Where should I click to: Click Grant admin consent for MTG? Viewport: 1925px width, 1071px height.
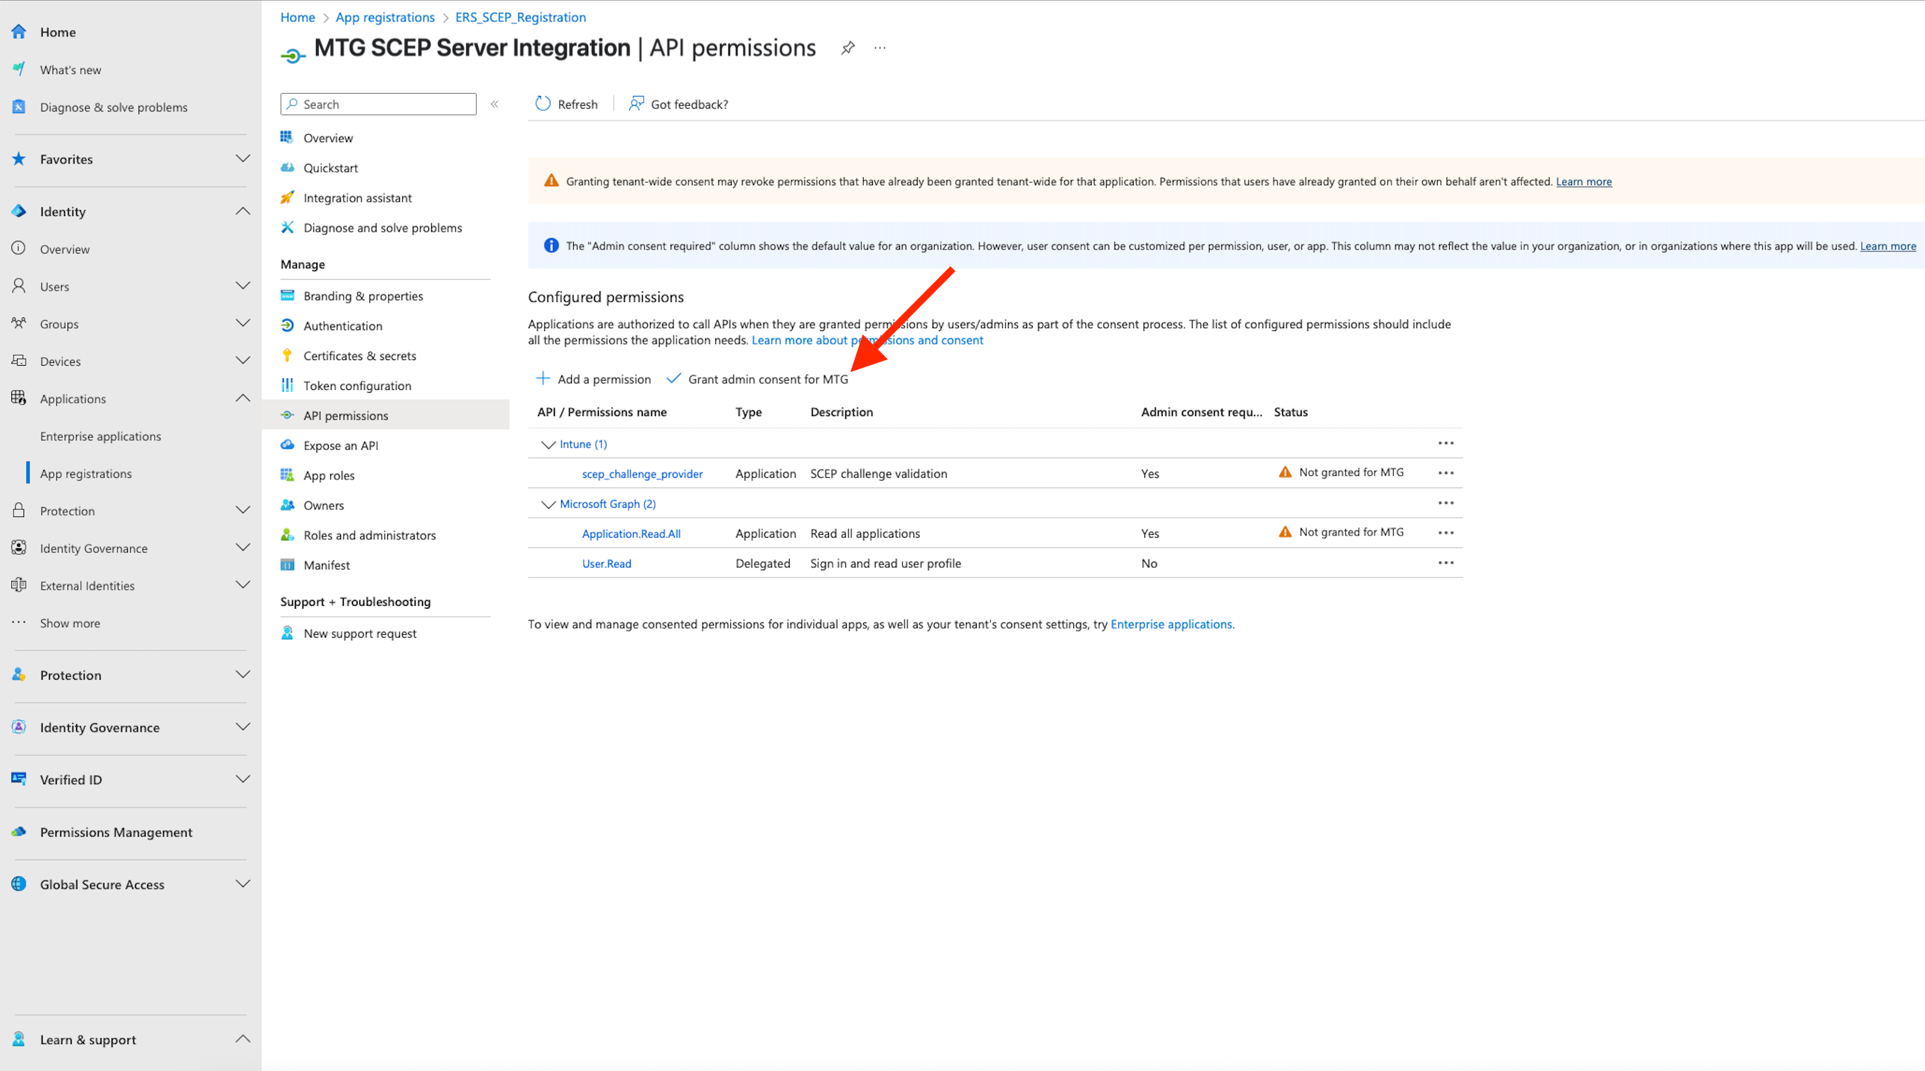pyautogui.click(x=766, y=379)
